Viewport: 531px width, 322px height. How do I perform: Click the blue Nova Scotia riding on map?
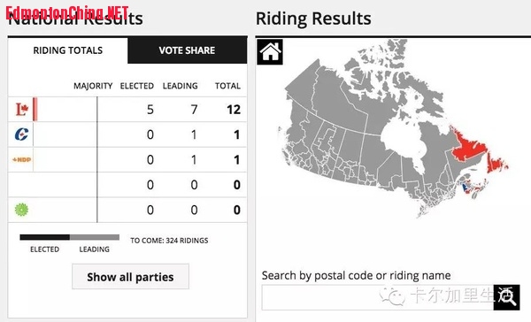coord(465,187)
